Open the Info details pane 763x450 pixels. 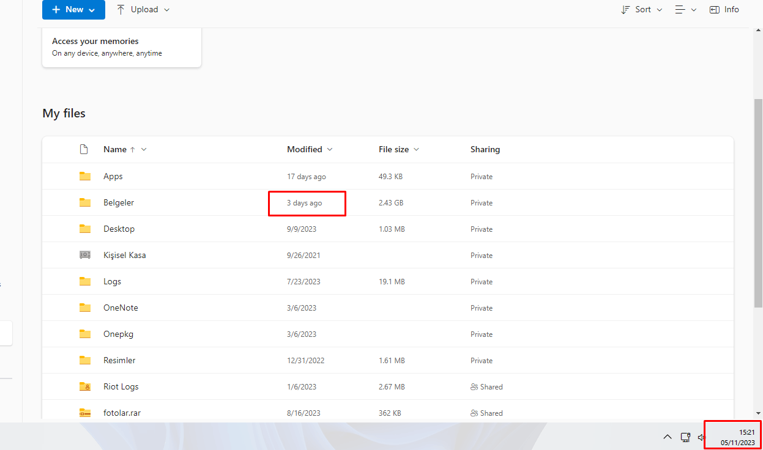click(724, 10)
